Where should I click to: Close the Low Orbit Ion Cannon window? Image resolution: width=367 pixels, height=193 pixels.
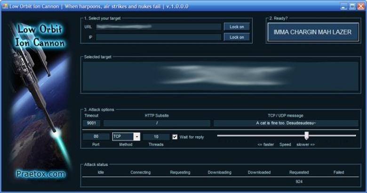[360, 7]
